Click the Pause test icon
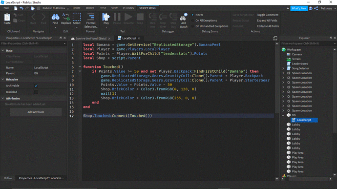Image resolution: width=337 pixels, height=189 pixels. pyautogui.click(x=117, y=17)
